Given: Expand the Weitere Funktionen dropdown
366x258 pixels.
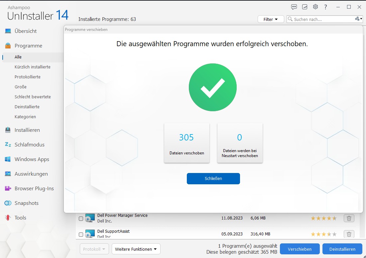Looking at the screenshot, I should 136,249.
